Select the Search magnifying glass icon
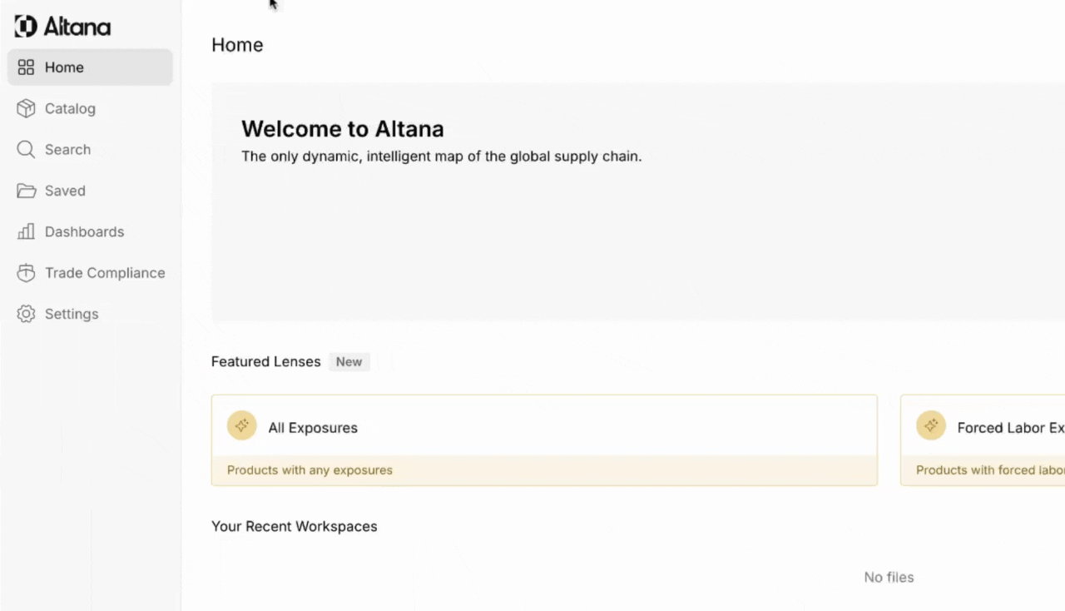Image resolution: width=1065 pixels, height=611 pixels. (26, 150)
